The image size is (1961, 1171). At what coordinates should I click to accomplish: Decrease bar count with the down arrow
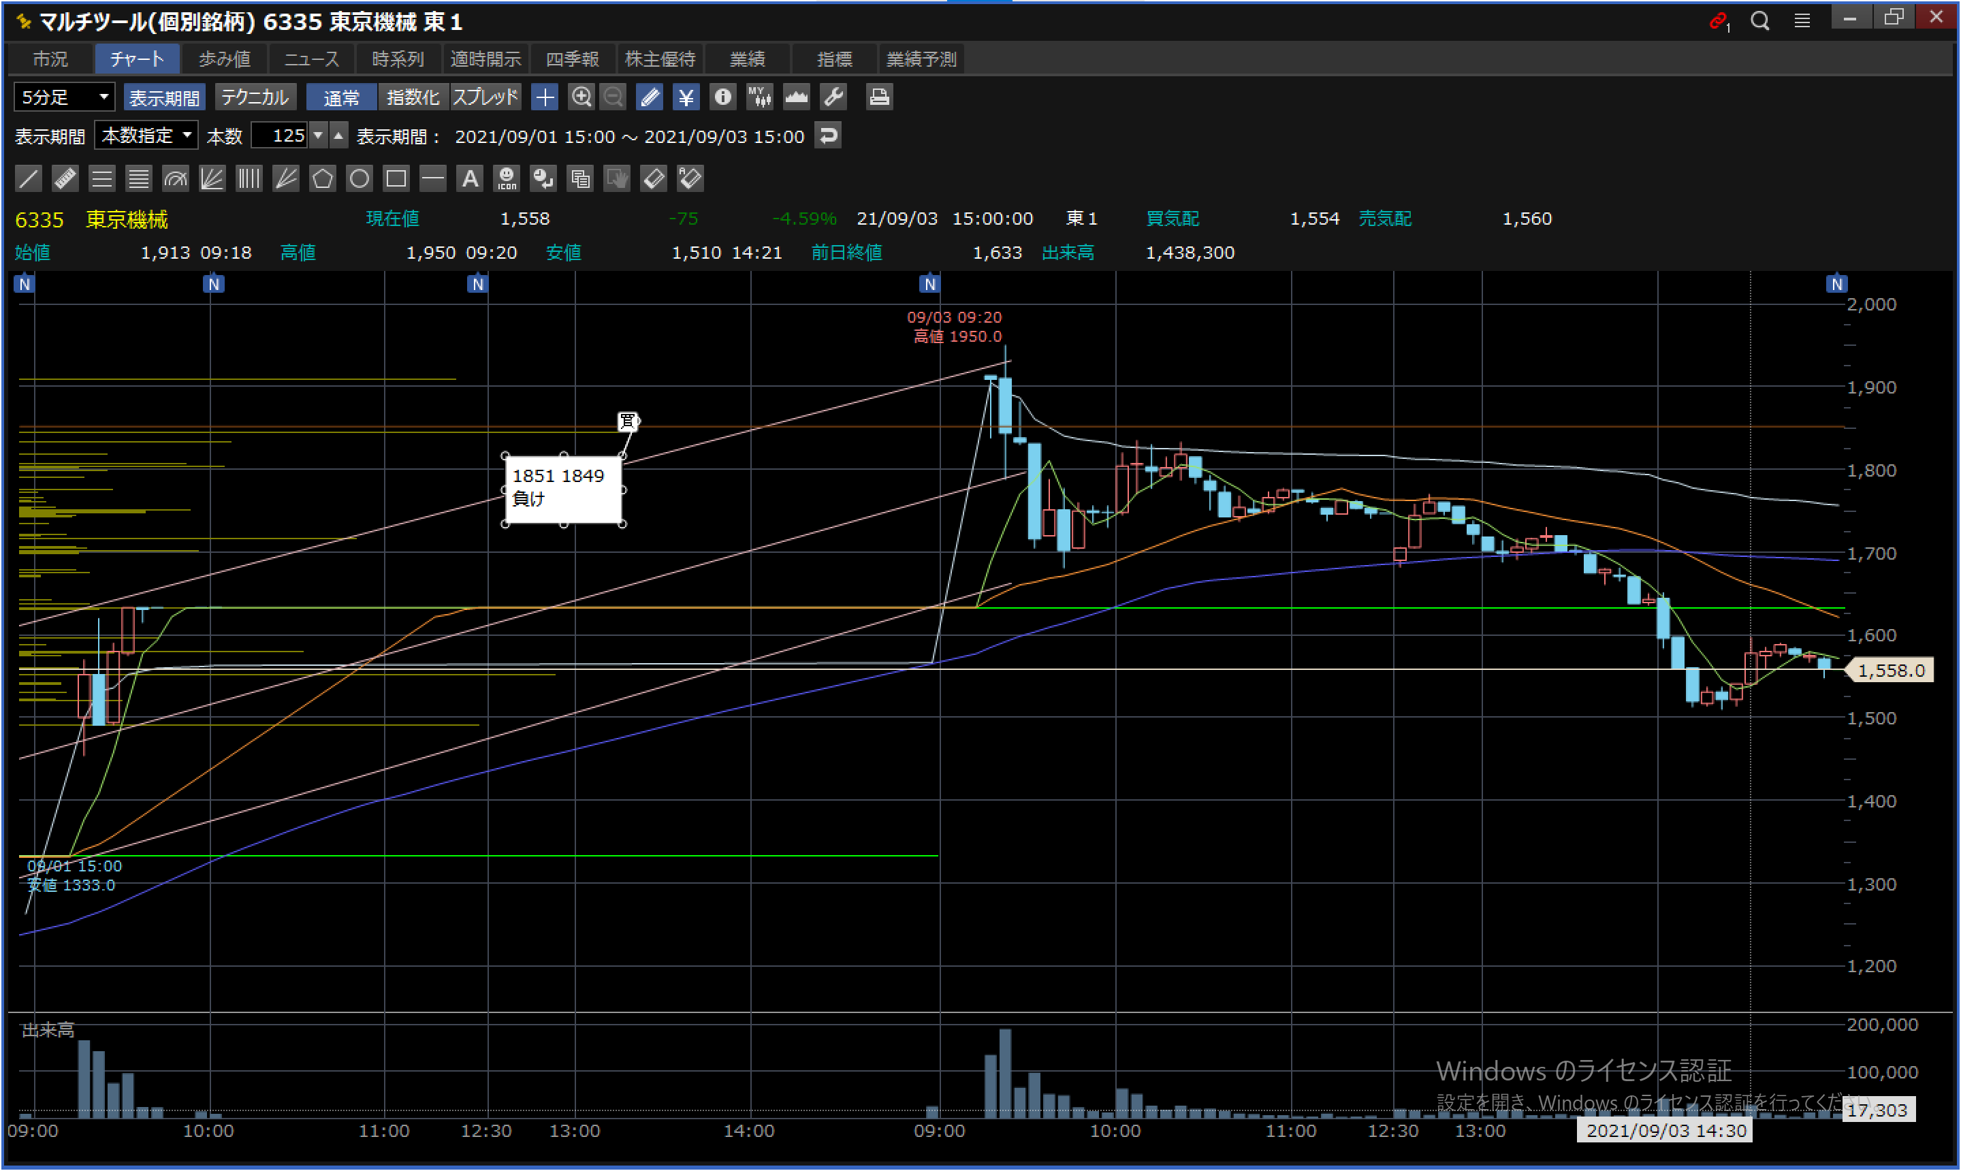tap(318, 135)
